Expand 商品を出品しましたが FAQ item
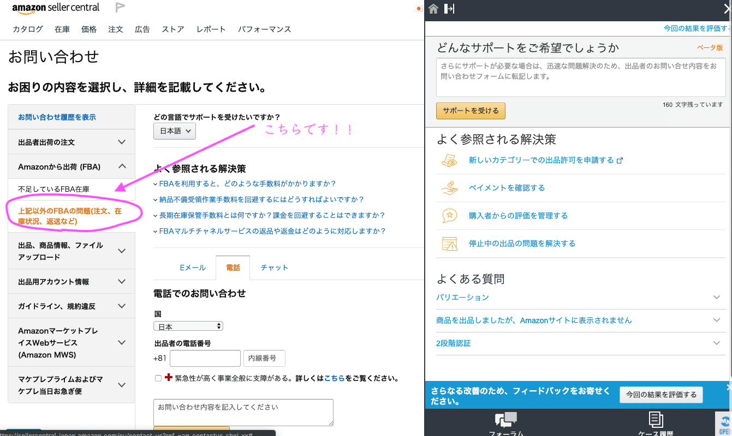 (581, 320)
